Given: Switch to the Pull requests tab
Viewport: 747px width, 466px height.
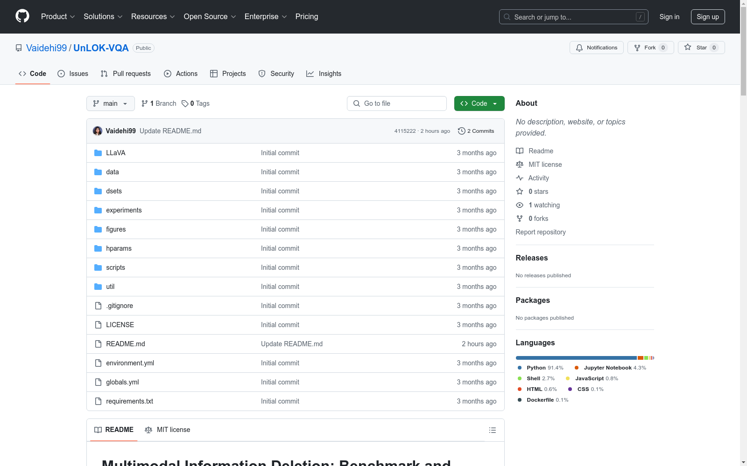Looking at the screenshot, I should (126, 74).
